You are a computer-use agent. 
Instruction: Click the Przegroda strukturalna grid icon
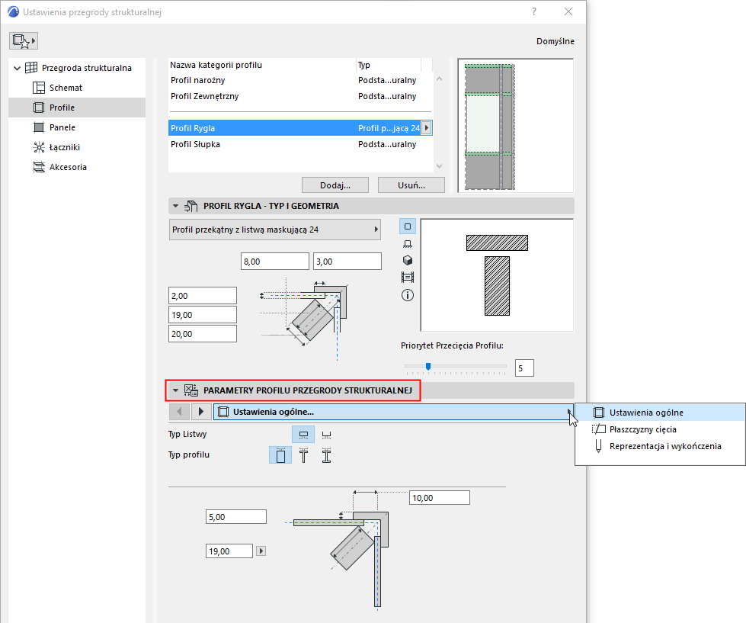[x=31, y=68]
